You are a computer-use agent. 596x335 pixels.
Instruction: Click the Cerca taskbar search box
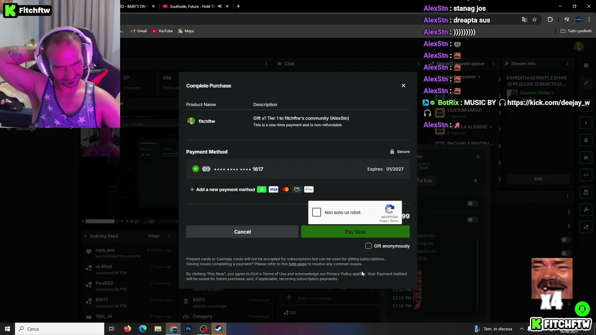click(x=60, y=329)
